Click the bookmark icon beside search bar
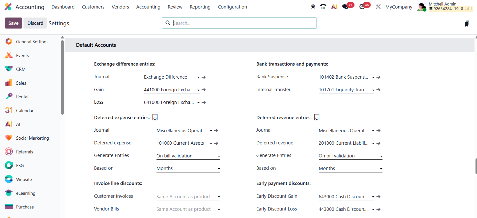This screenshot has width=477, height=218. coord(467,24)
